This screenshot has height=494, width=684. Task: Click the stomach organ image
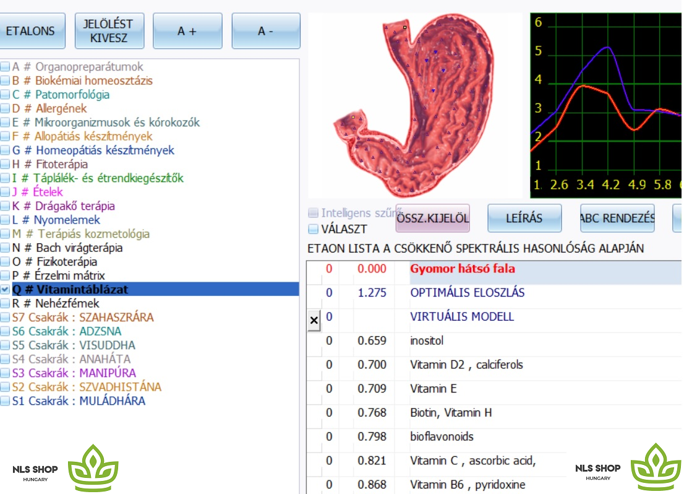click(415, 105)
